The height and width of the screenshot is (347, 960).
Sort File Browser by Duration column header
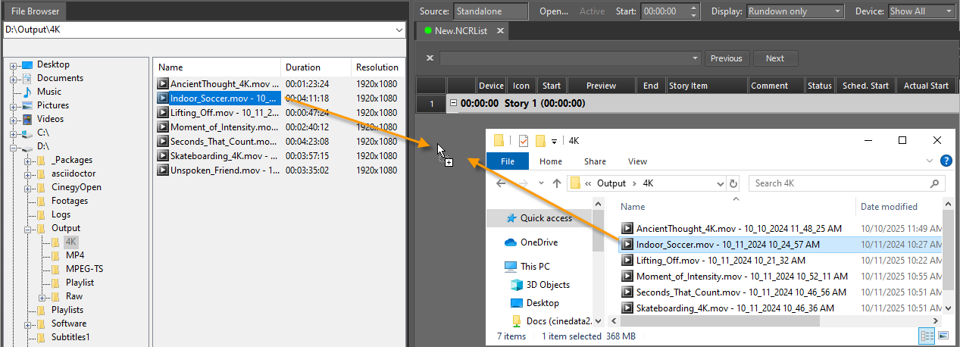pos(316,67)
